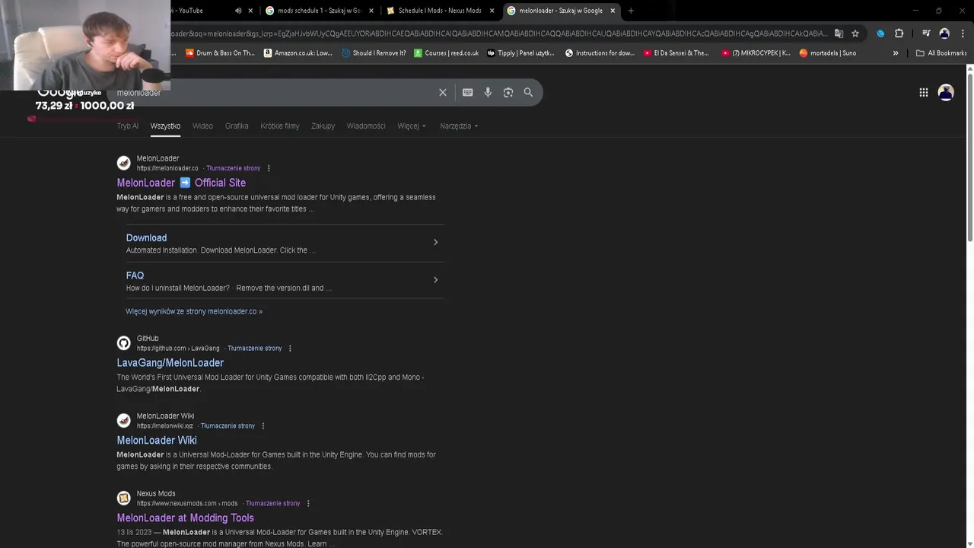Open the on-screen keyboard input tool
The image size is (974, 548).
(x=467, y=92)
